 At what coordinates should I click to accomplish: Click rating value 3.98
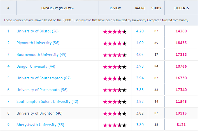coord(140,66)
